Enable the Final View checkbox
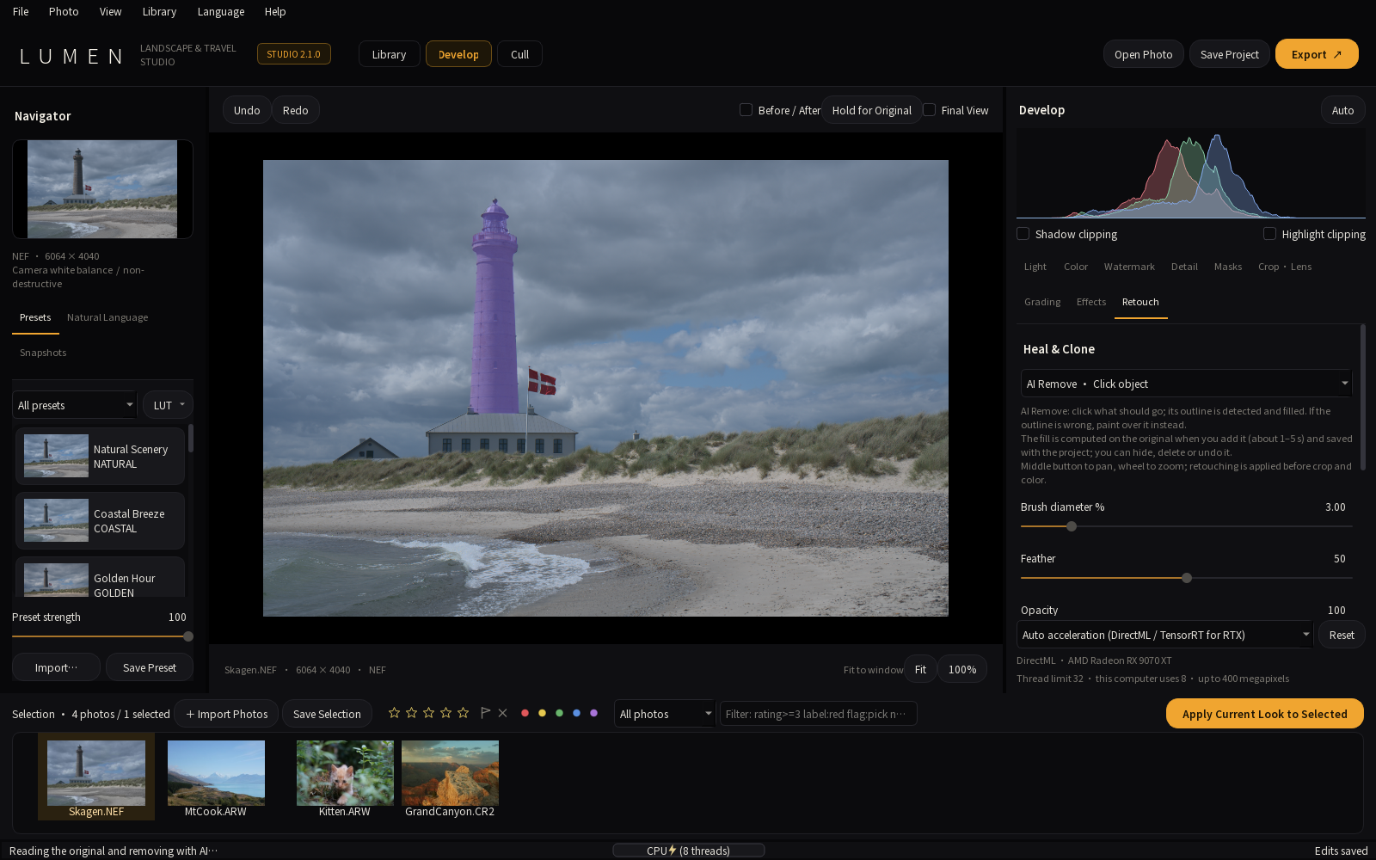Screen dimensions: 1376x860 pos(929,110)
